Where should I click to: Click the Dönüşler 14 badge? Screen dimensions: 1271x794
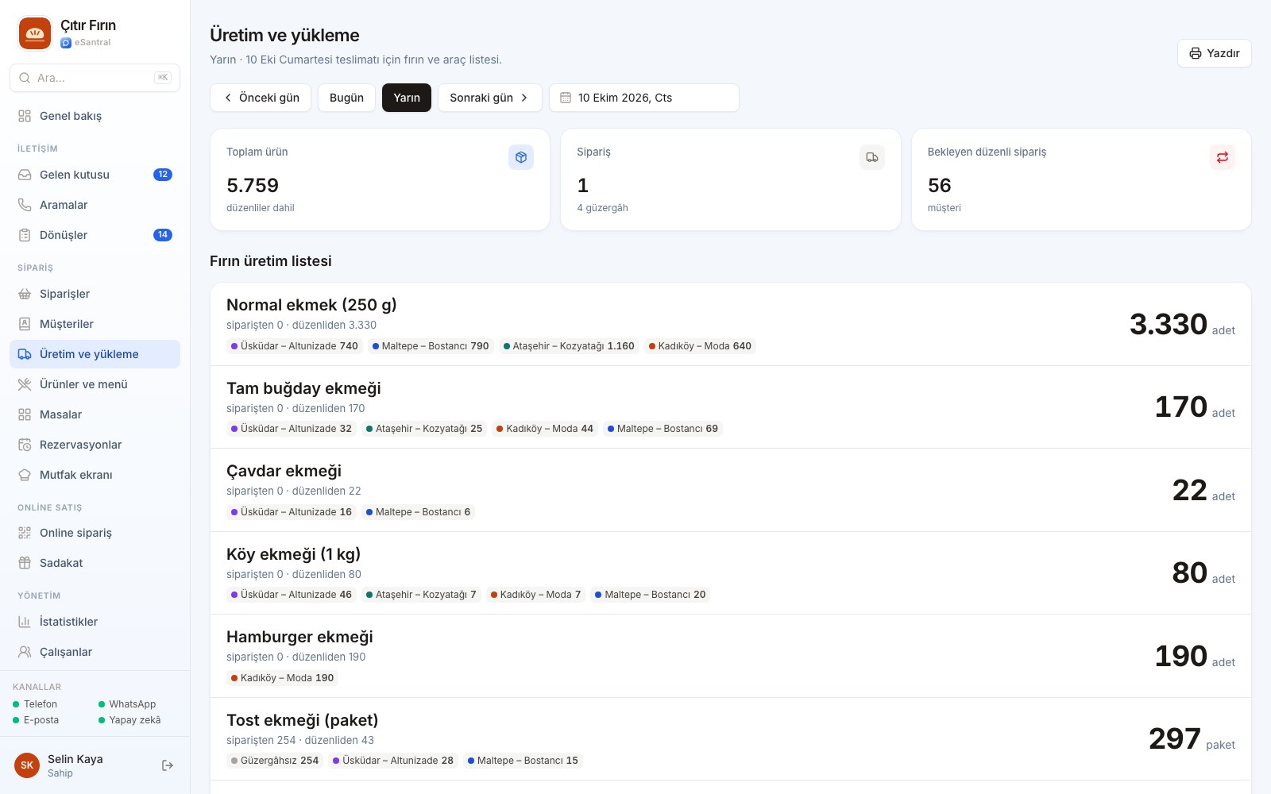click(x=163, y=235)
